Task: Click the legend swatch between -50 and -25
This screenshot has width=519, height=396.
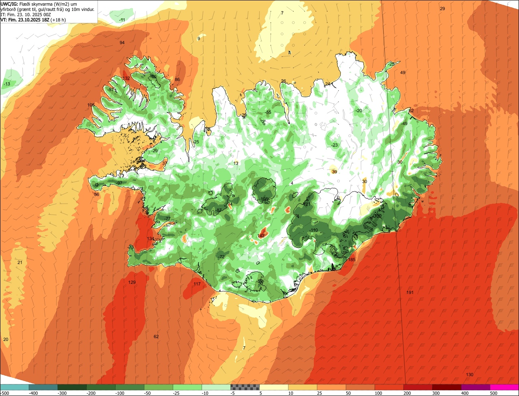Action: click(158, 387)
